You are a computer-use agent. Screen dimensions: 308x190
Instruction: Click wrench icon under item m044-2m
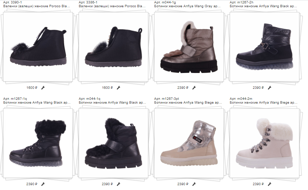[x=269, y=184]
